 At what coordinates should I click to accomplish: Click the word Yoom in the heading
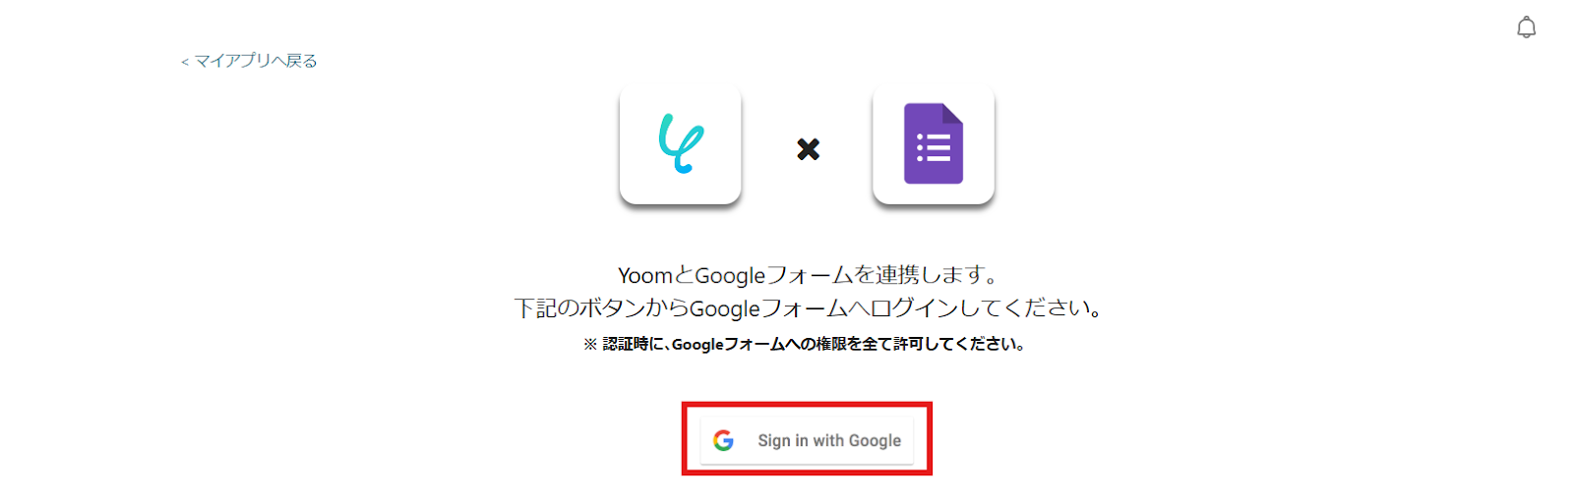(644, 276)
